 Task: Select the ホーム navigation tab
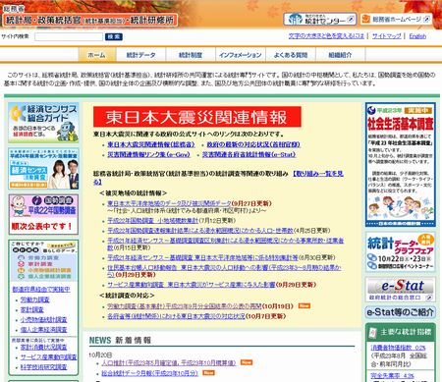(97, 55)
